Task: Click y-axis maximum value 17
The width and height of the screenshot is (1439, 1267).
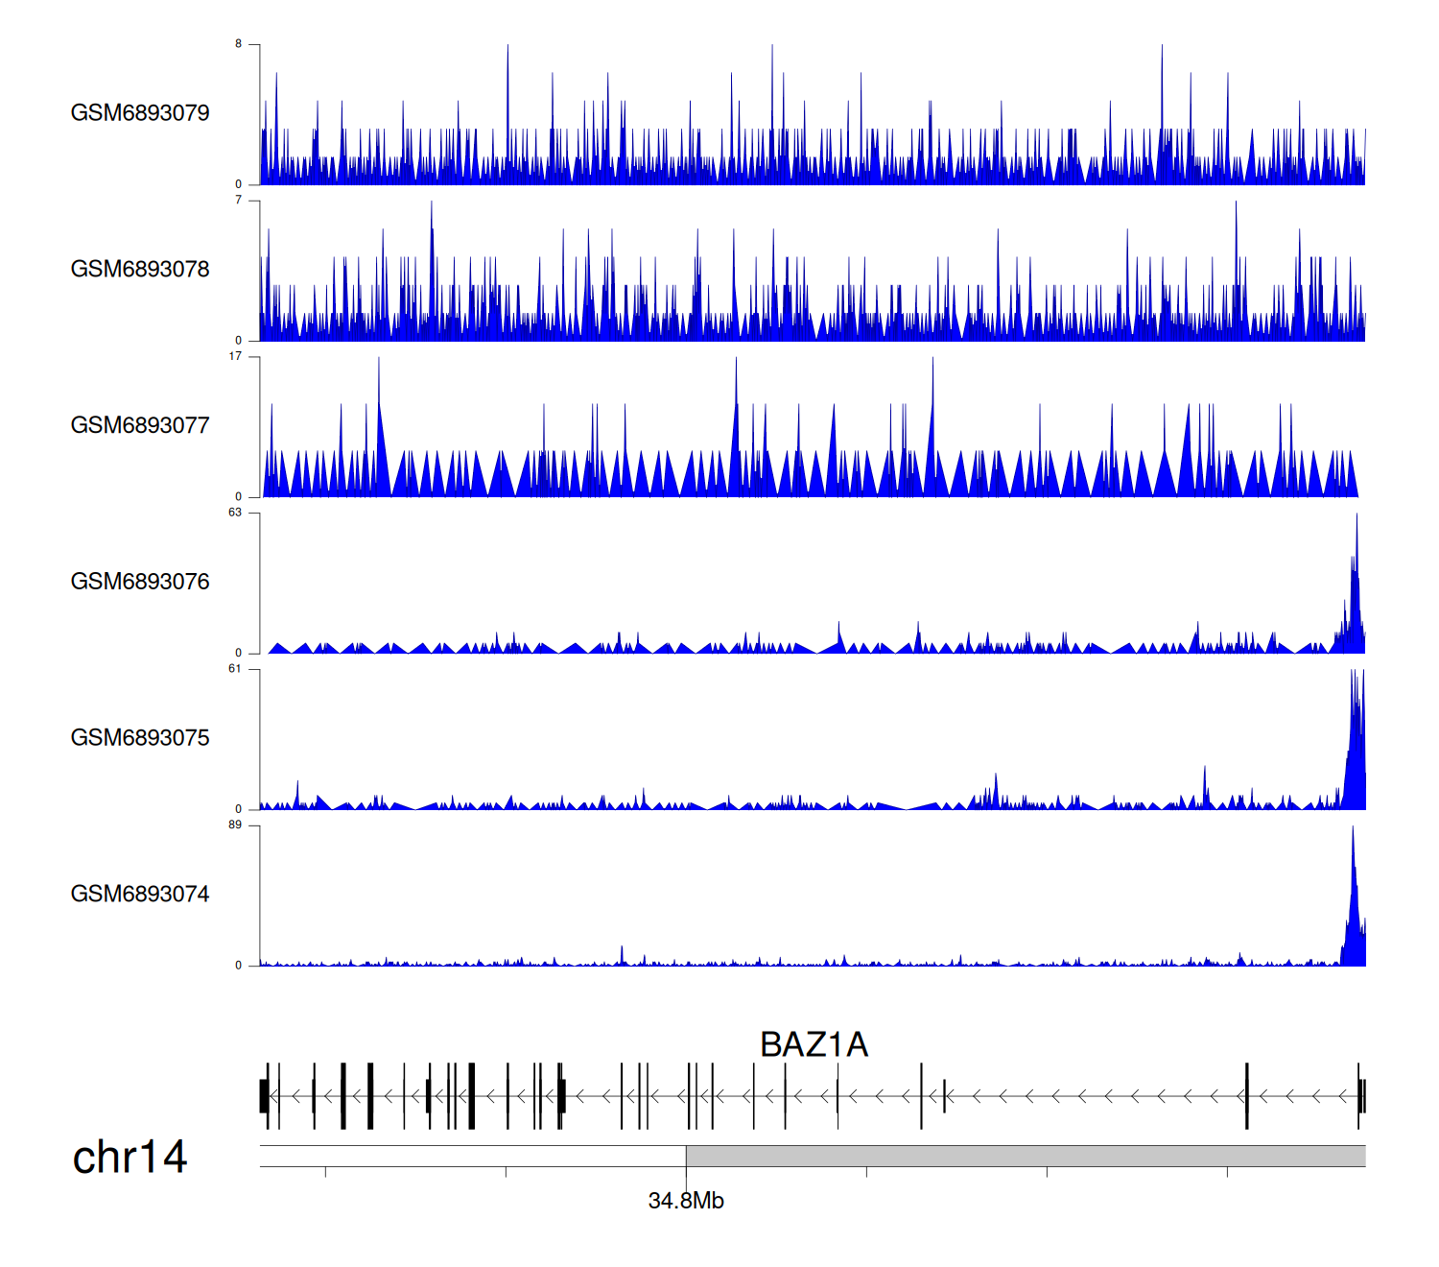Action: pyautogui.click(x=235, y=356)
